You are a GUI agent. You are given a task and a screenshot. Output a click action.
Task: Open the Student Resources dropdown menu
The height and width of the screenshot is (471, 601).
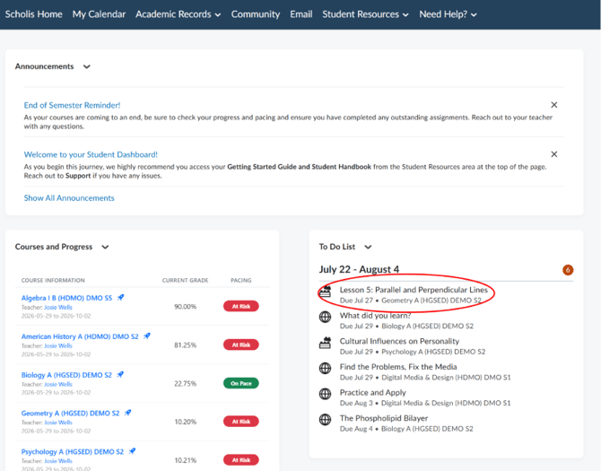click(x=365, y=14)
